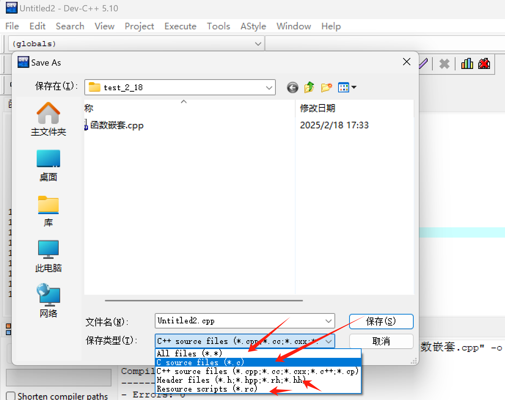Open the Tools menu
Viewport: 505px width, 400px height.
[219, 26]
